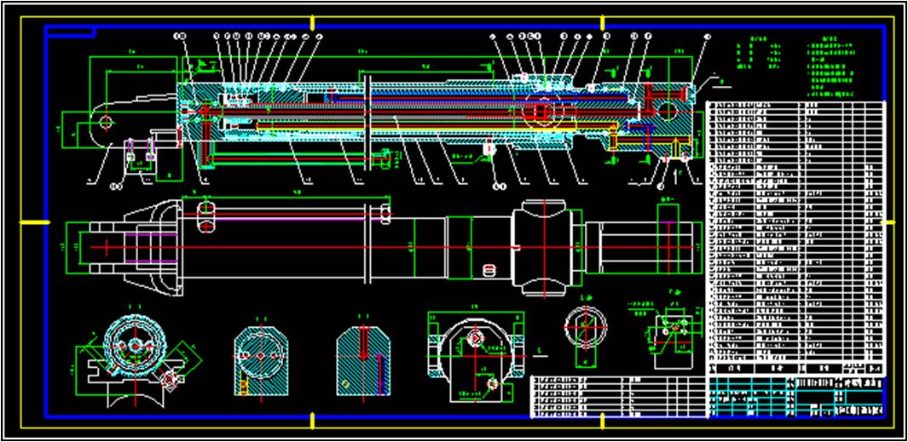Click the arch-shaped cyan hatched section view
908x442 pixels.
pos(362,358)
